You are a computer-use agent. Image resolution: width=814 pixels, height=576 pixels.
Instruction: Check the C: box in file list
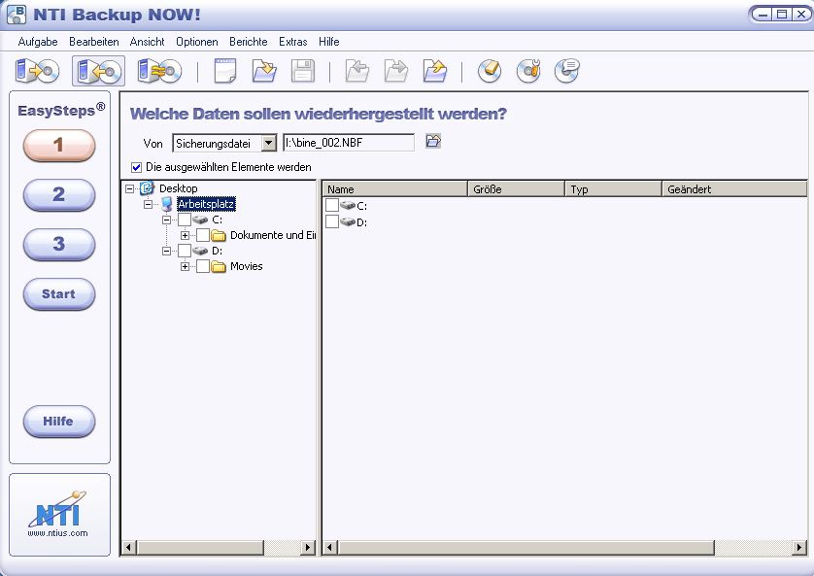point(332,206)
